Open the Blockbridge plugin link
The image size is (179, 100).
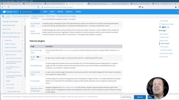tap(36, 66)
